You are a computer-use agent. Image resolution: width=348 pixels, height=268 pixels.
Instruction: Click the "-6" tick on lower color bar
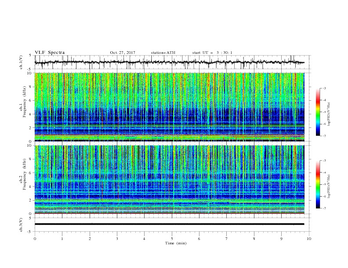[324, 196]
